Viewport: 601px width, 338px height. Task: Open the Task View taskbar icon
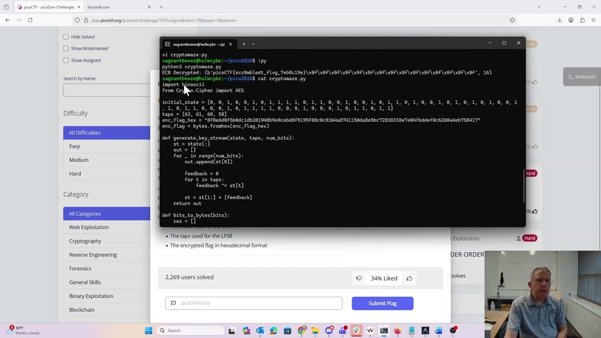click(232, 330)
